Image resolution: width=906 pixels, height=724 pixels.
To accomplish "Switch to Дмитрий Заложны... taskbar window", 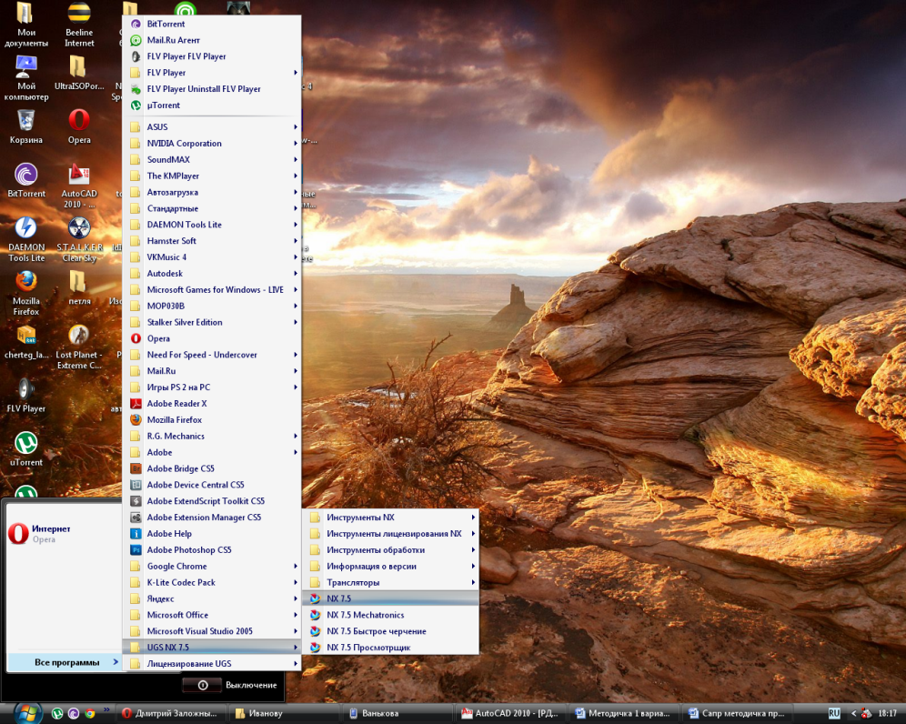I will pyautogui.click(x=170, y=714).
